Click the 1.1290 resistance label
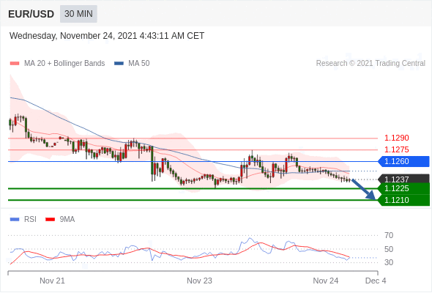Image resolution: width=432 pixels, height=293 pixels. pos(397,138)
